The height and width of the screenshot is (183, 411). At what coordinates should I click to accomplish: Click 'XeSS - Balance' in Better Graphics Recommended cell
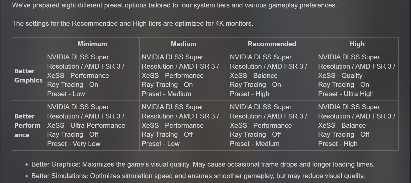coord(254,76)
